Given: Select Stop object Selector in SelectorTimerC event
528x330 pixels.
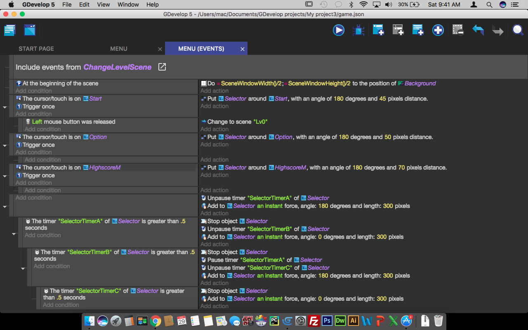Looking at the screenshot, I should pos(234,291).
